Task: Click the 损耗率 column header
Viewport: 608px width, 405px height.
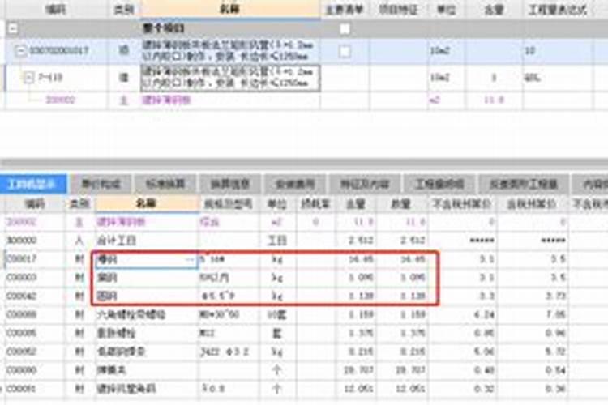Action: coord(315,204)
